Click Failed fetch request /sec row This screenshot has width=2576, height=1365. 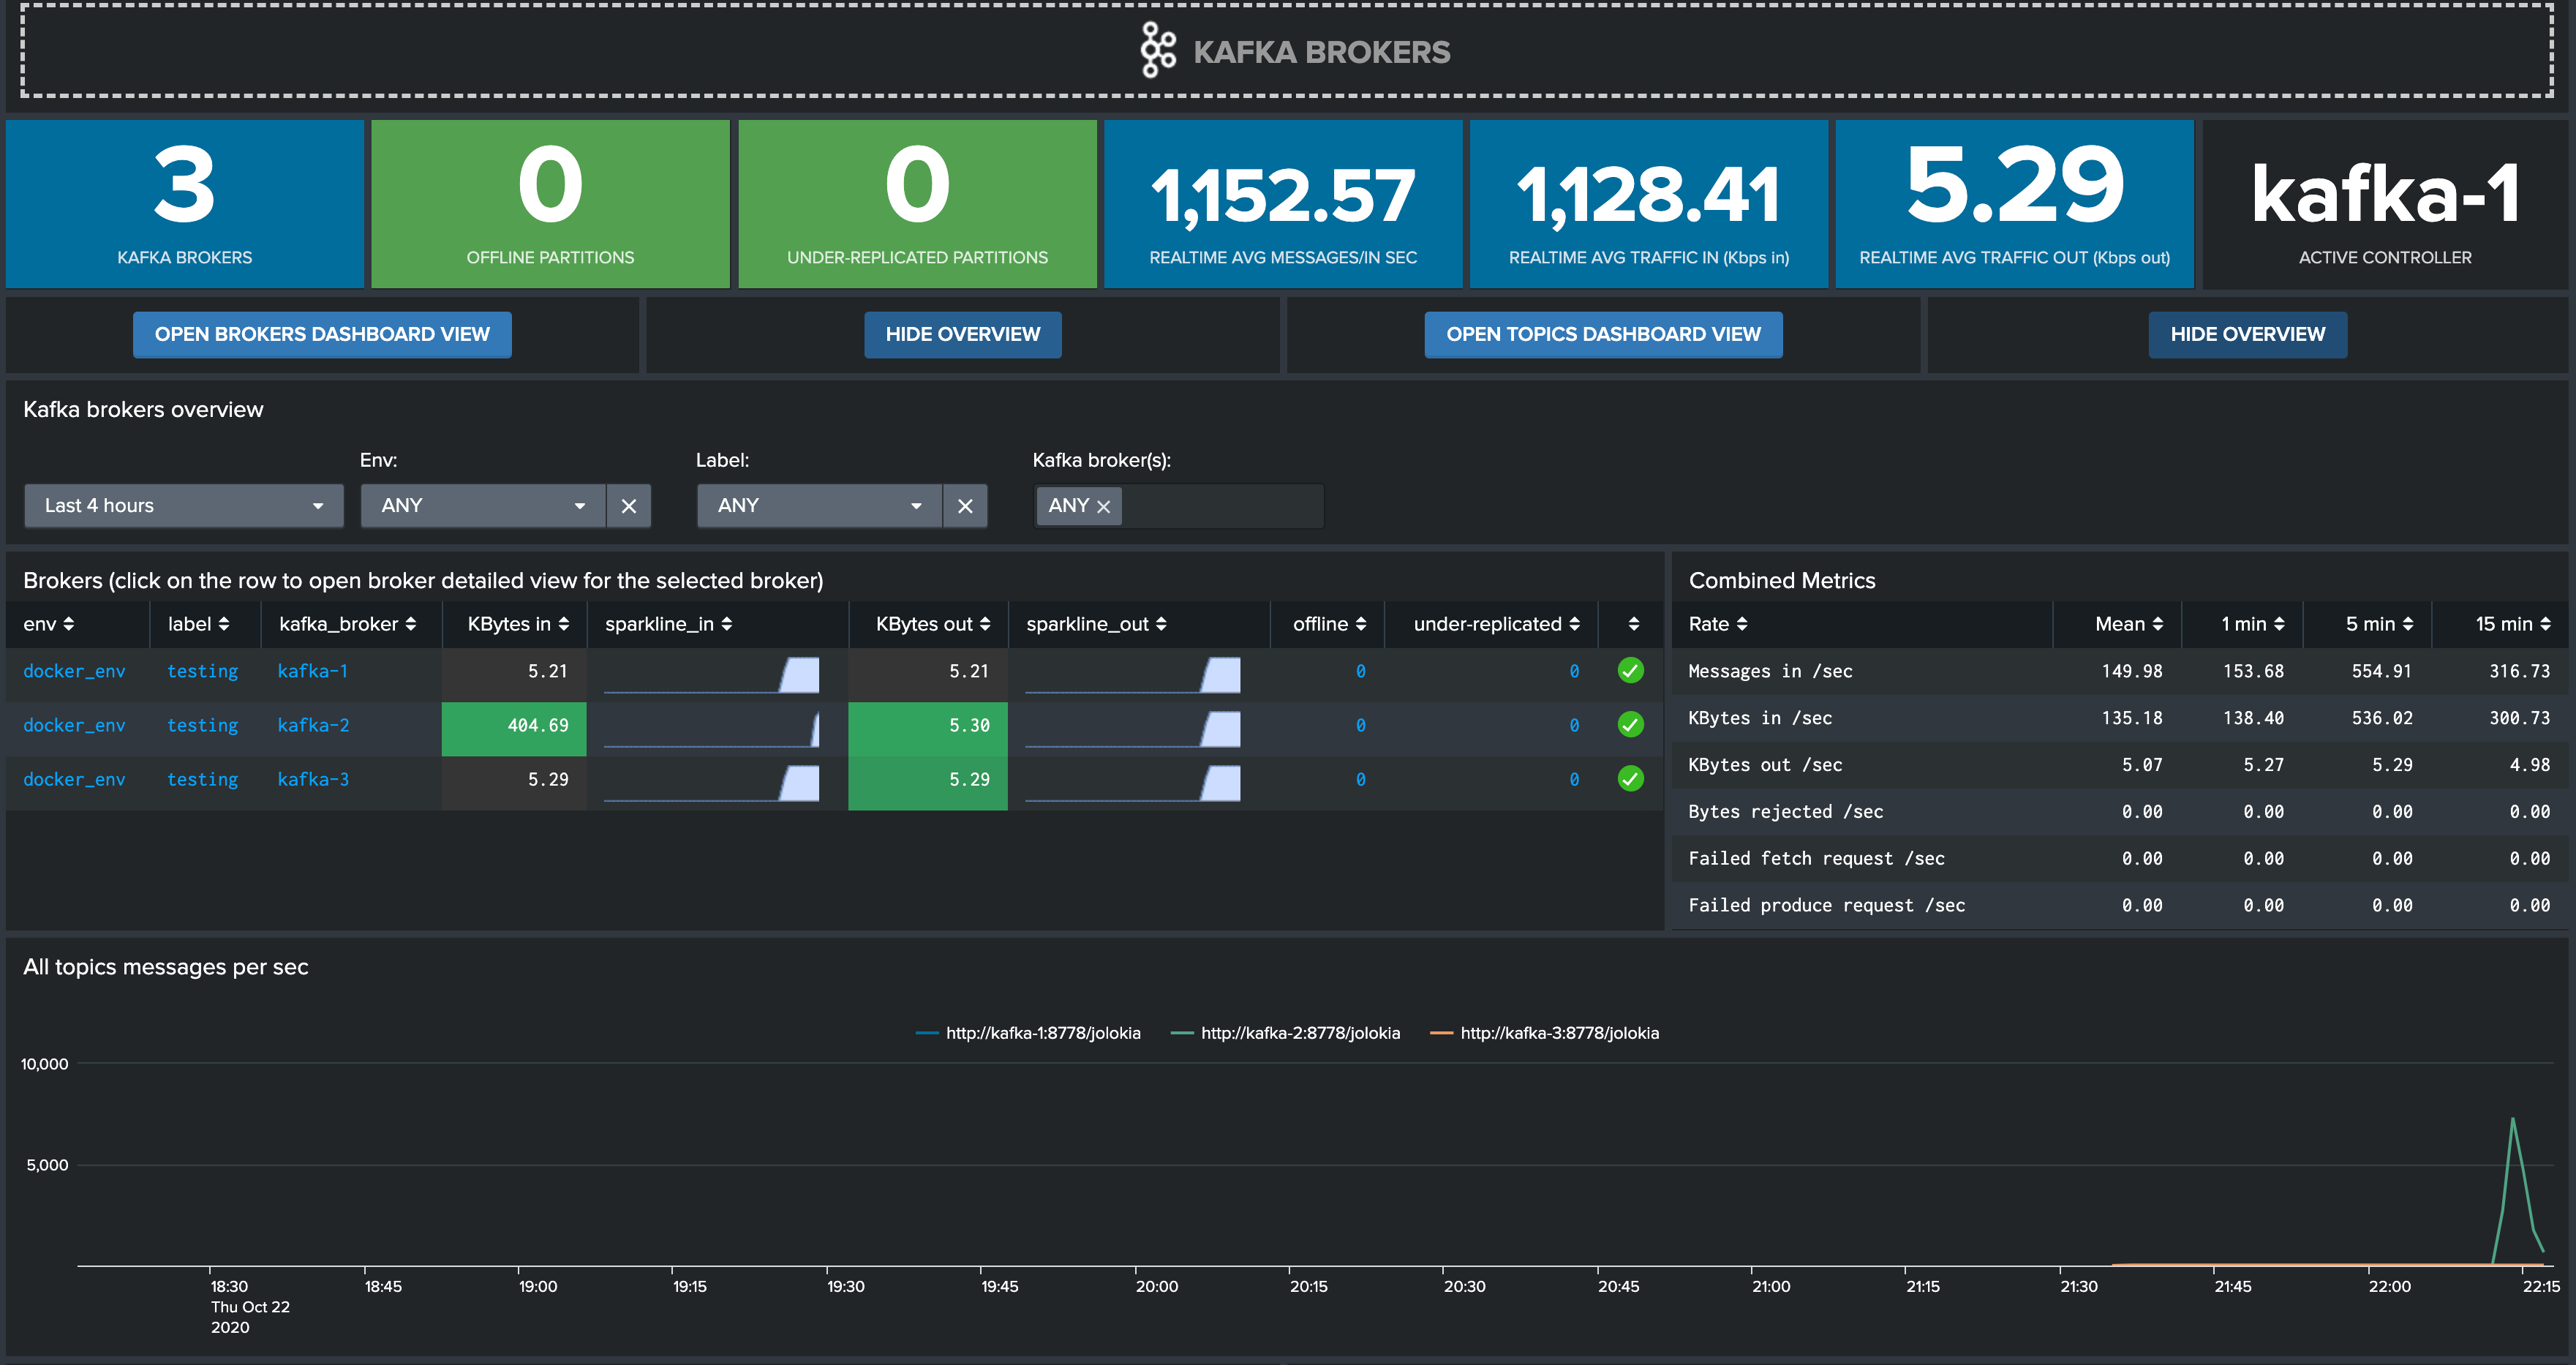tap(2119, 859)
